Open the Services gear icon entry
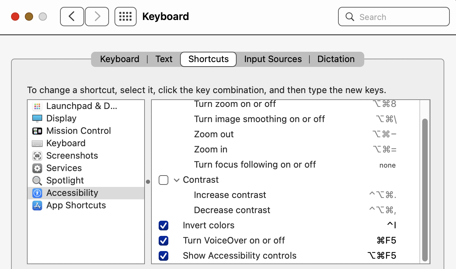Screen dimensions: 456x269 point(37,168)
